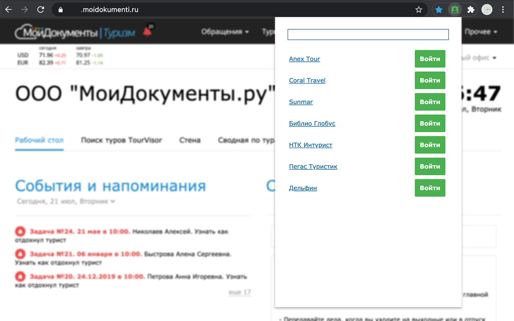The image size is (514, 321).
Task: Open the Сводная tab
Action: pos(246,140)
